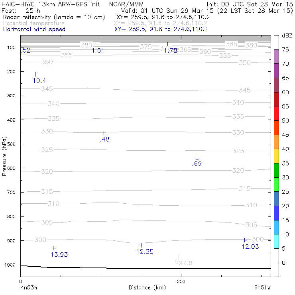
Task: Click the '1000' pressure tick label
Action: coord(10,265)
